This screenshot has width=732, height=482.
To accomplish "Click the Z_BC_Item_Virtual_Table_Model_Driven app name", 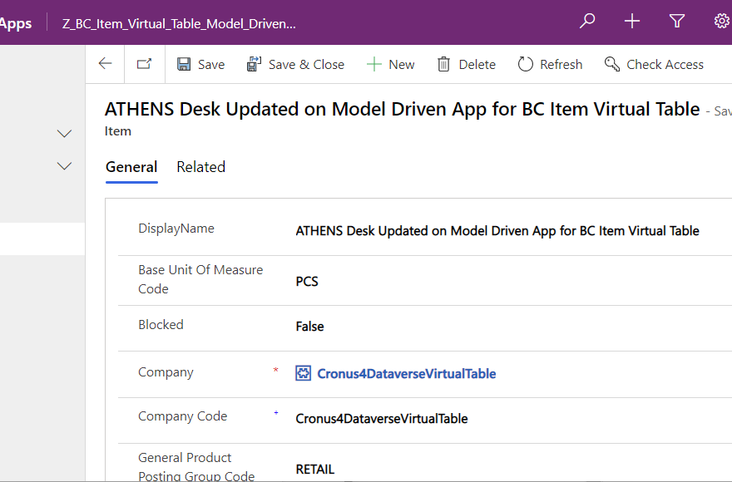I will click(180, 24).
